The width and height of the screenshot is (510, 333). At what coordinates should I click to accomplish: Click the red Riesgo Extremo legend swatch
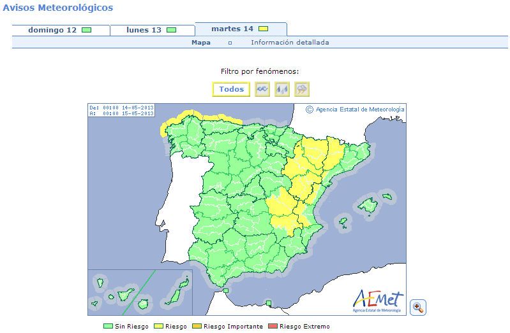[273, 326]
